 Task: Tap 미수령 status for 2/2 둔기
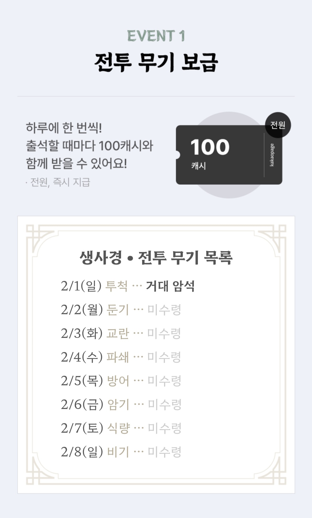coord(164,310)
